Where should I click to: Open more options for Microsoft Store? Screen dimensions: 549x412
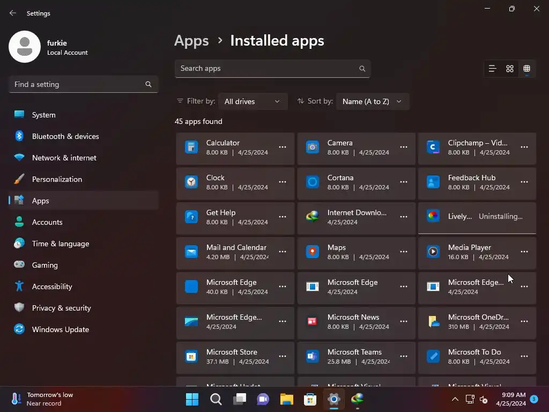pyautogui.click(x=283, y=356)
